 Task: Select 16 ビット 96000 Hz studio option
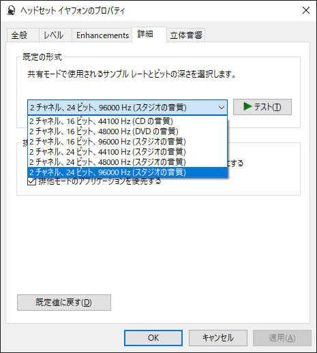tap(127, 142)
